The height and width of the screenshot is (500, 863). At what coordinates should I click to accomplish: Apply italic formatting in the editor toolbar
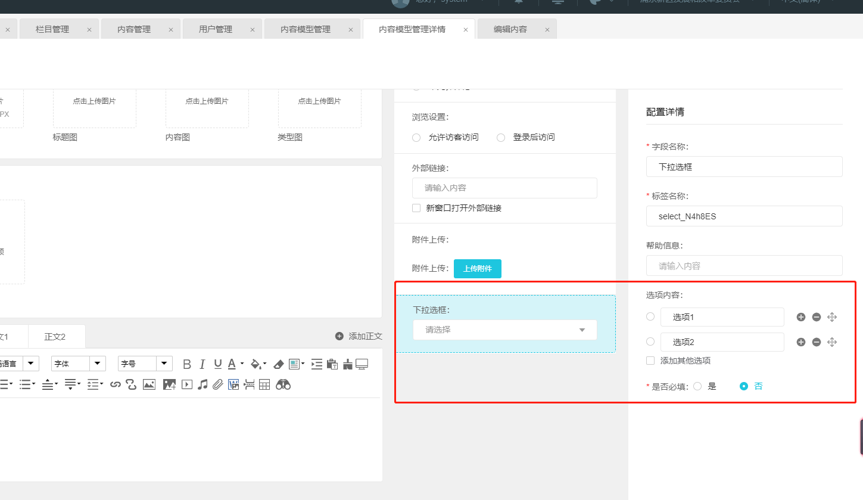(x=202, y=364)
